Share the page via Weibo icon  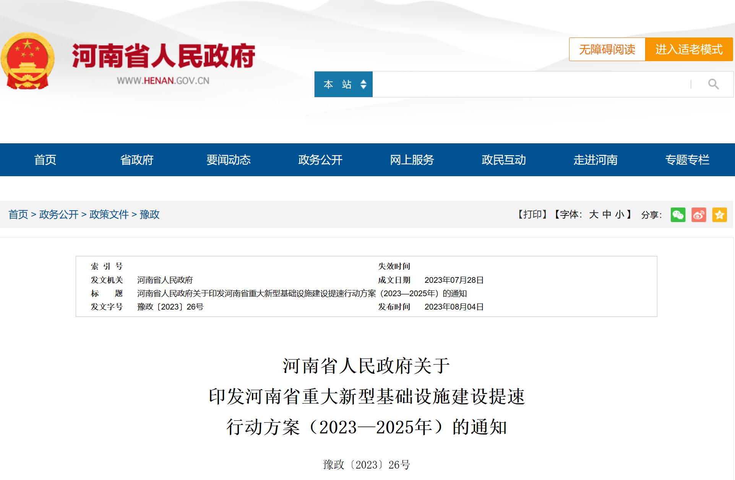[x=699, y=215]
